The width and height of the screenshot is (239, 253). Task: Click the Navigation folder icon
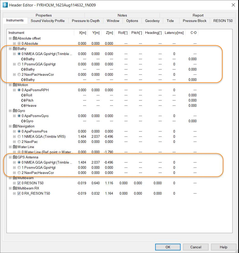(x=15, y=126)
